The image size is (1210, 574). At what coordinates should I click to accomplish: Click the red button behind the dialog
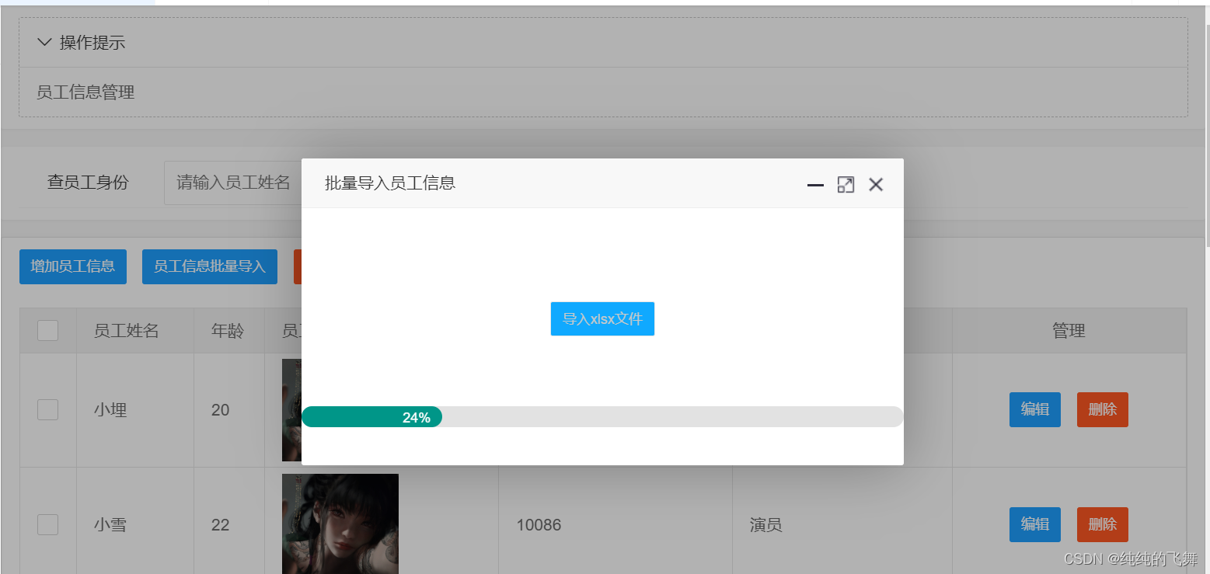pos(297,266)
